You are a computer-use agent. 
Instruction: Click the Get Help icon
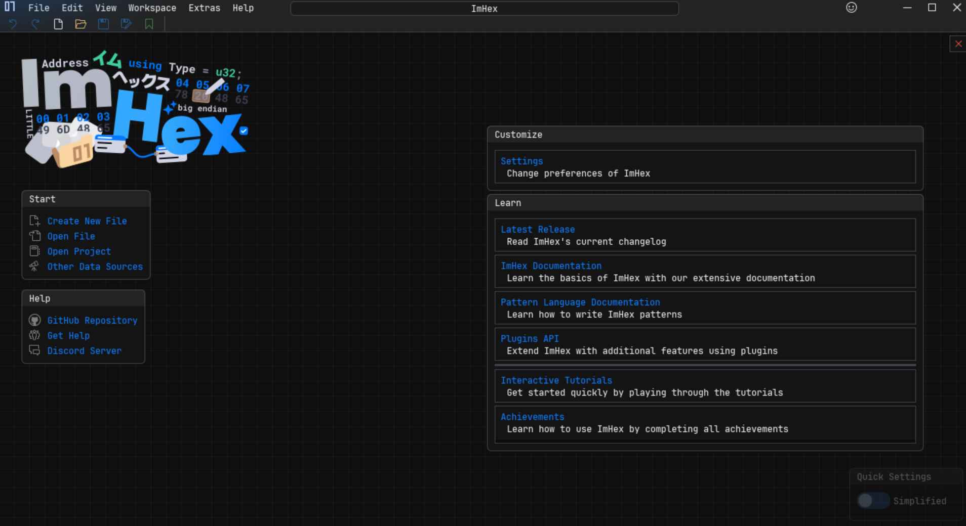tap(34, 335)
